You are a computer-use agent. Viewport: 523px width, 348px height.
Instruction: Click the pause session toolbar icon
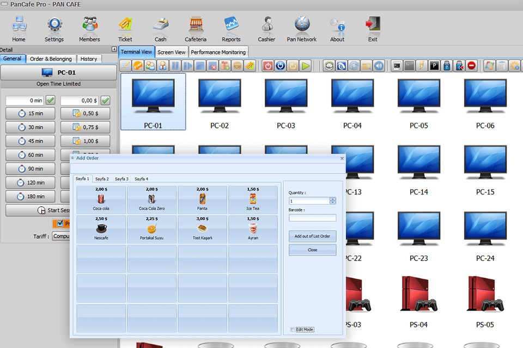click(175, 66)
